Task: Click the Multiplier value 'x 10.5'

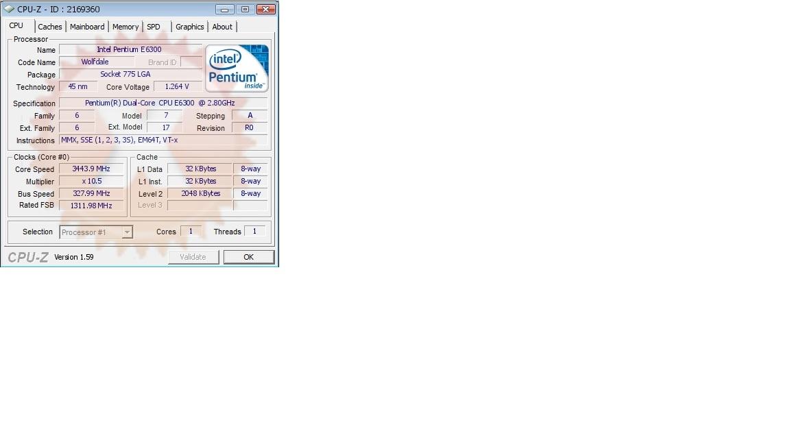Action: click(x=91, y=181)
